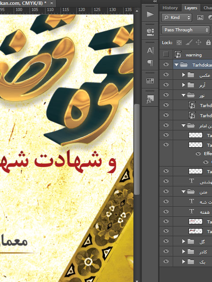The image size is (212, 282).
Task: Switch to the Layers tab
Action: (191, 8)
